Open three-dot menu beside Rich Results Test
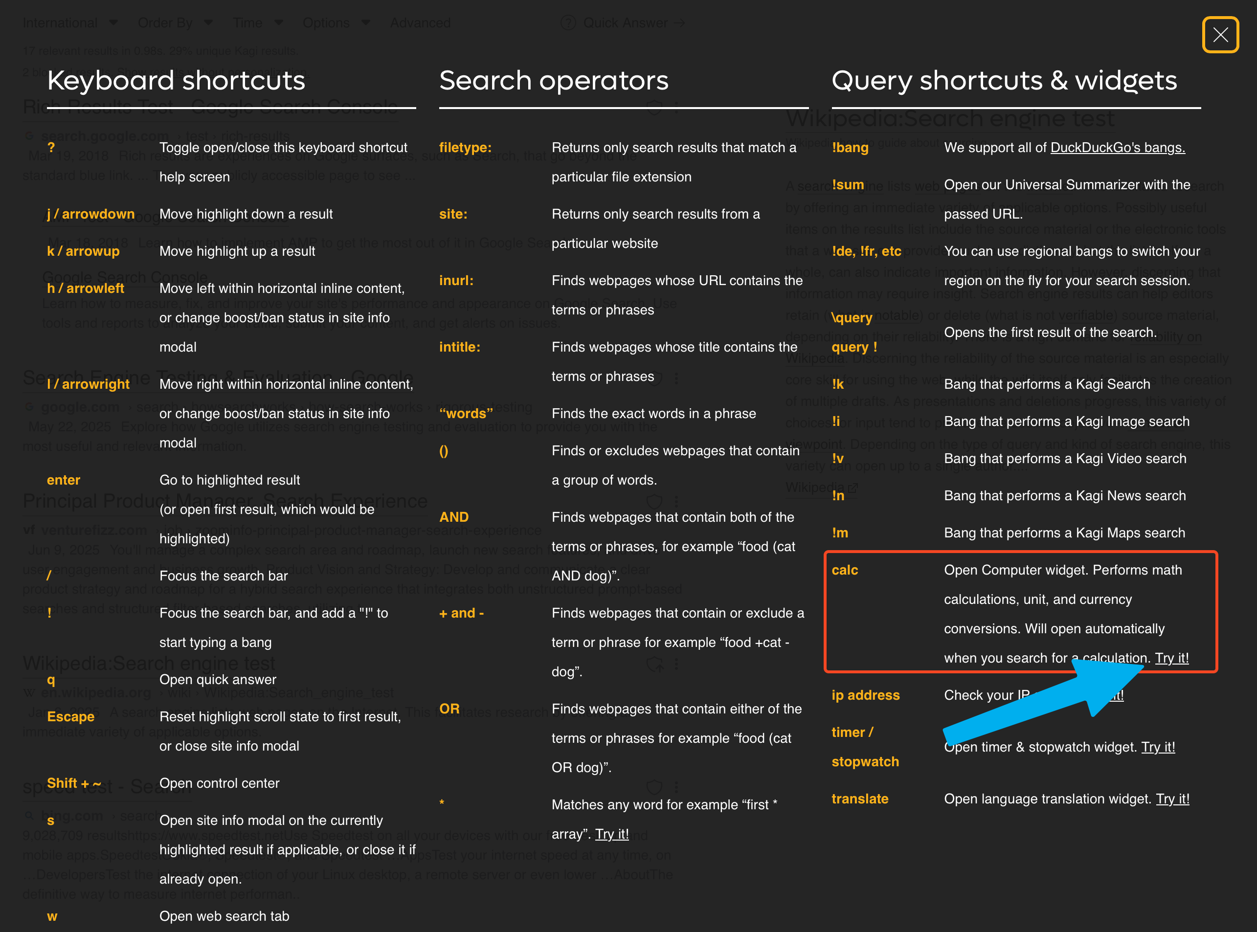 coord(676,107)
